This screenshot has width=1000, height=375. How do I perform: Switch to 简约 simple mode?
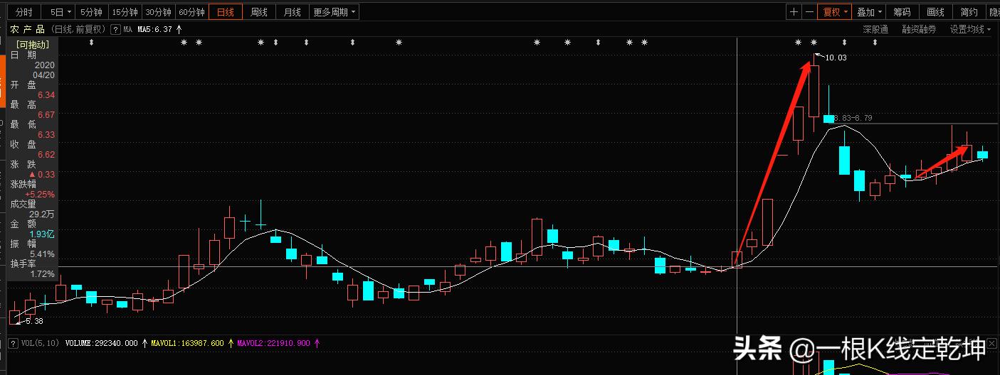[x=969, y=12]
